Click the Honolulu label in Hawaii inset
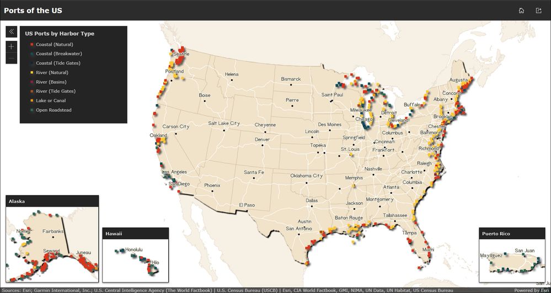The width and height of the screenshot is (551, 293). 134,249
